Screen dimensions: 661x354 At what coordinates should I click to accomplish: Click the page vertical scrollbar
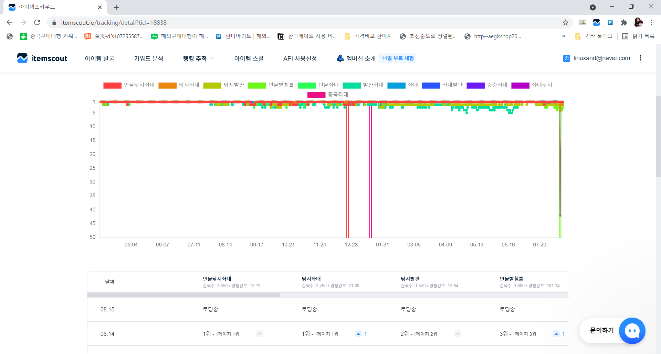click(x=658, y=136)
